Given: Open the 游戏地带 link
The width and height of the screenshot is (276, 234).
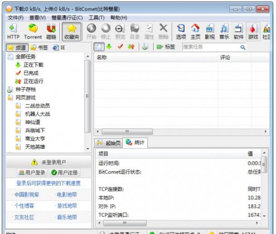Looking at the screenshot, I should tap(67, 206).
